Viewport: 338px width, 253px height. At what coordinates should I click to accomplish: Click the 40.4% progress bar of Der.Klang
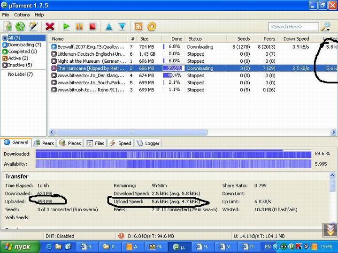174,75
